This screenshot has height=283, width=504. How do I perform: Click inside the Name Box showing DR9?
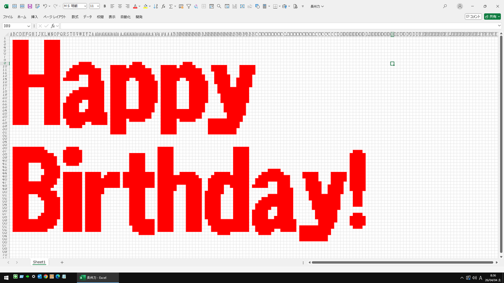pyautogui.click(x=14, y=26)
